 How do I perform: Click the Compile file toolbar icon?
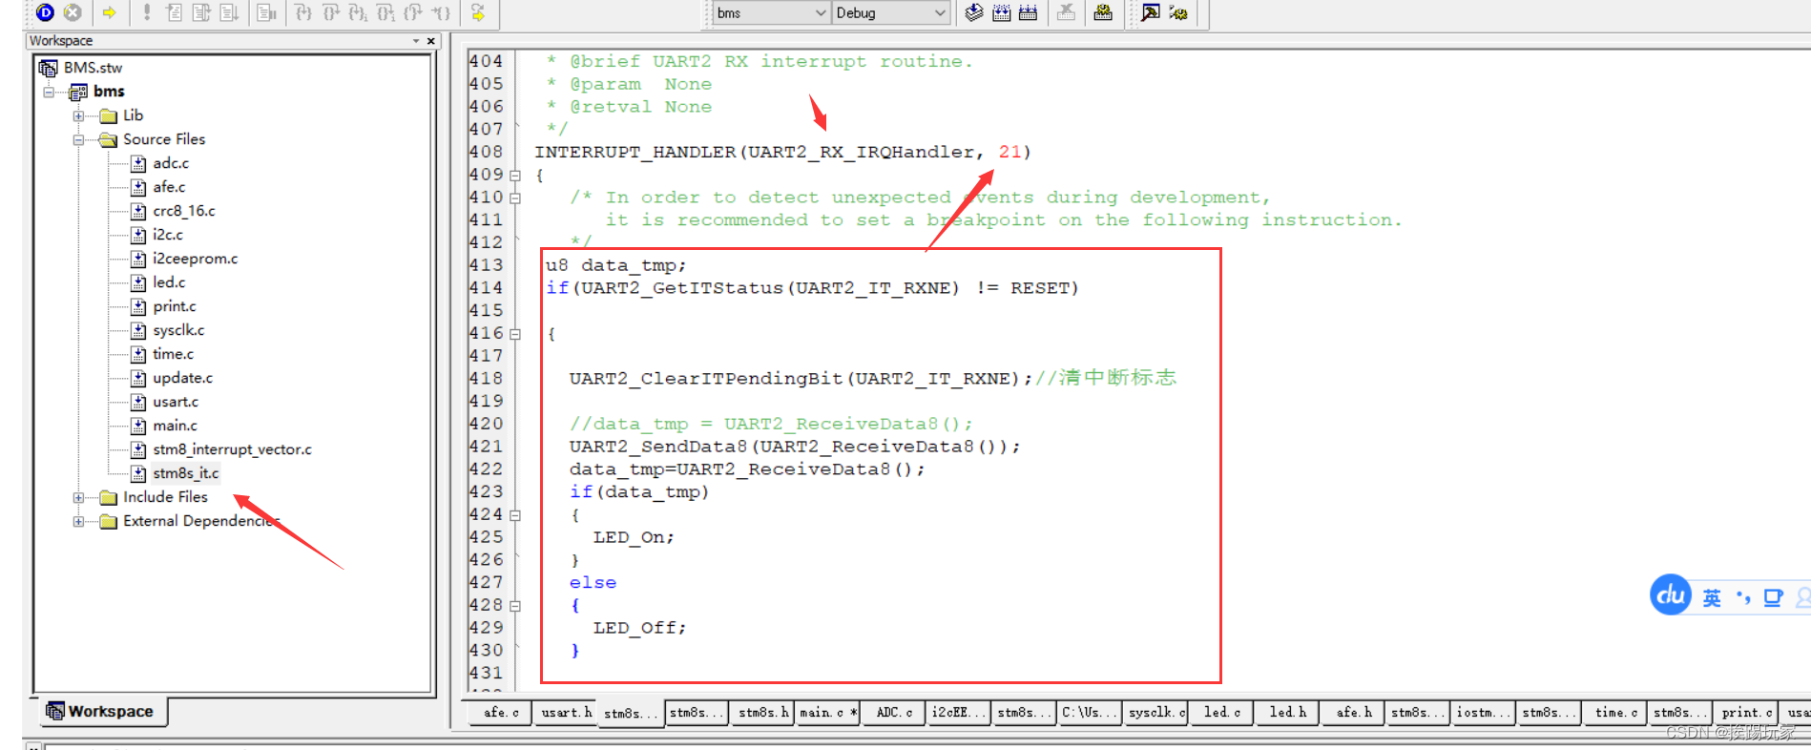click(x=974, y=12)
